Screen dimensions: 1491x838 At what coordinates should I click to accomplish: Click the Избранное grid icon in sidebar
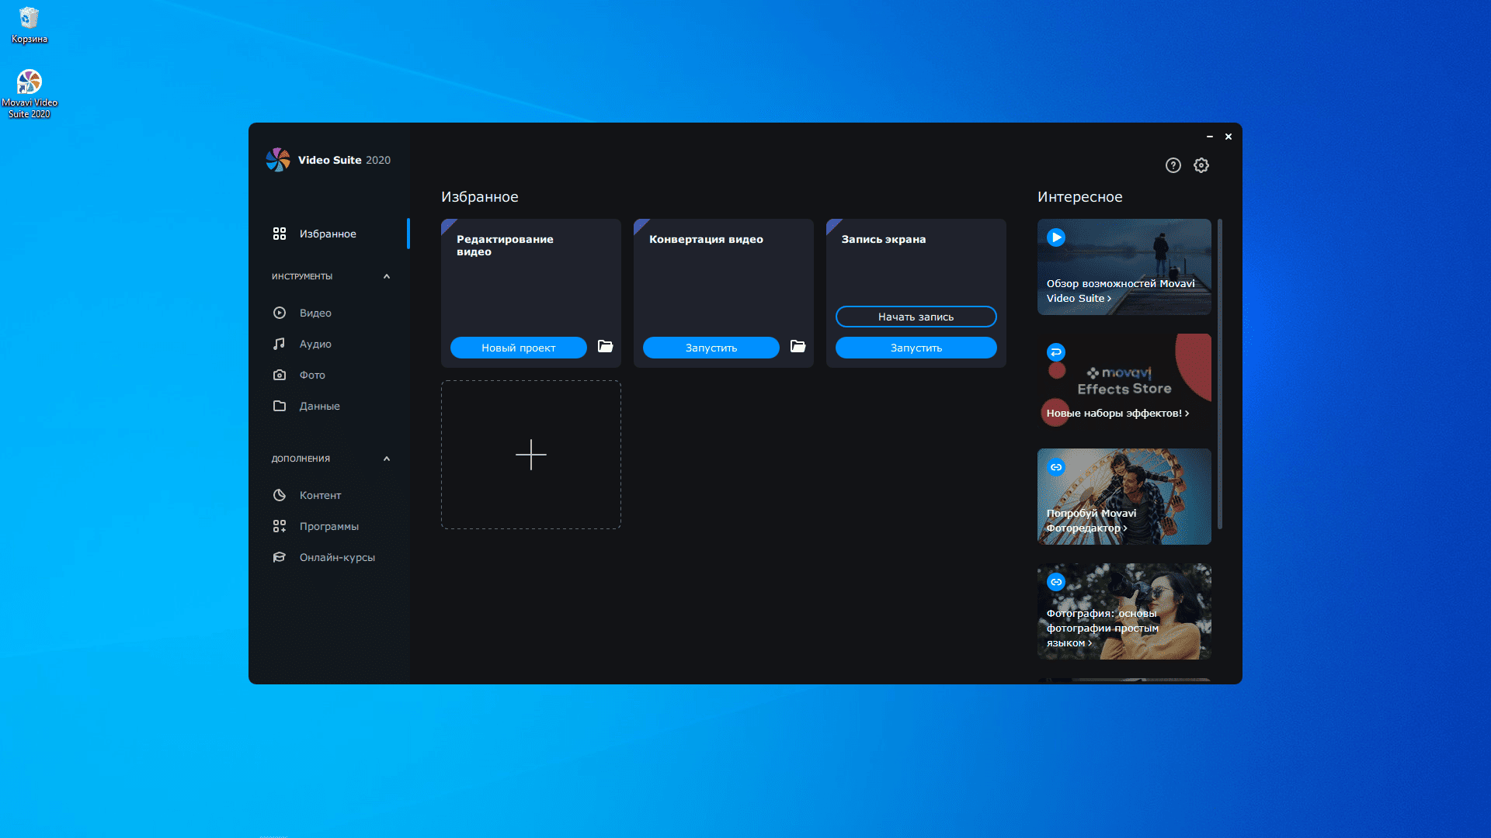point(280,234)
